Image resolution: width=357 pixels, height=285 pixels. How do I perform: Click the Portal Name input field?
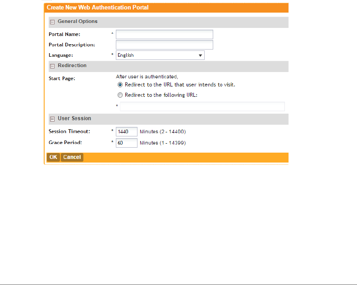click(165, 35)
